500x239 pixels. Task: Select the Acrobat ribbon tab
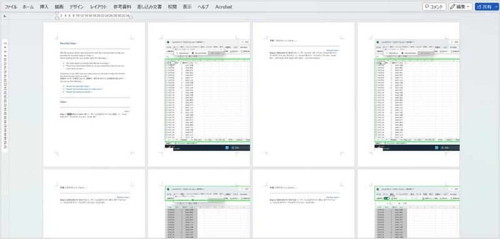224,7
